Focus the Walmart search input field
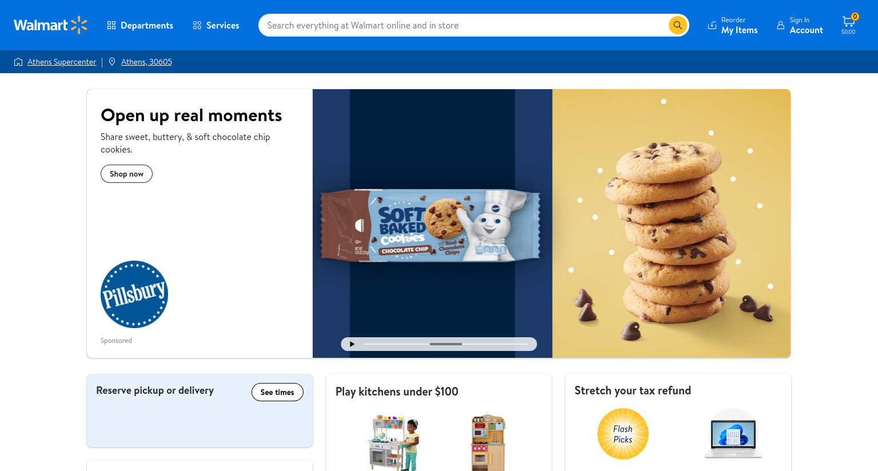The width and height of the screenshot is (878, 471). (463, 25)
